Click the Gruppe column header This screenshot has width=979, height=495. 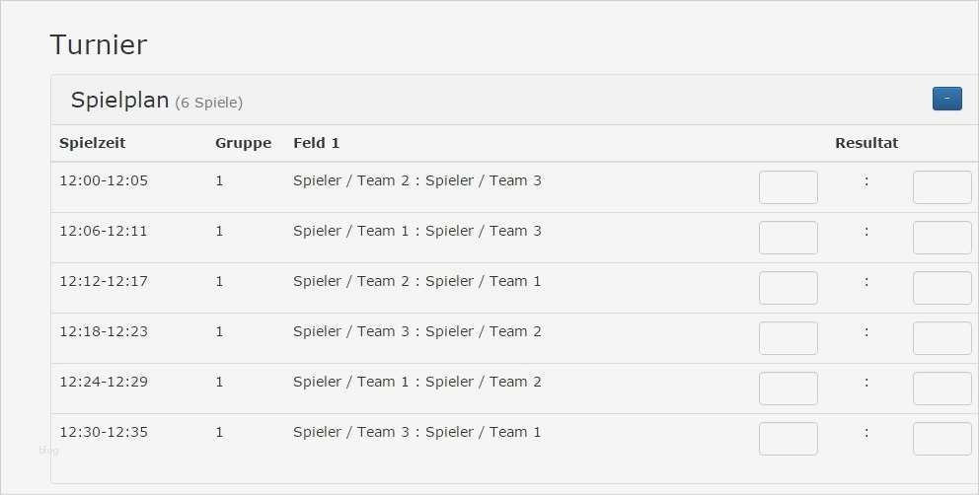243,143
